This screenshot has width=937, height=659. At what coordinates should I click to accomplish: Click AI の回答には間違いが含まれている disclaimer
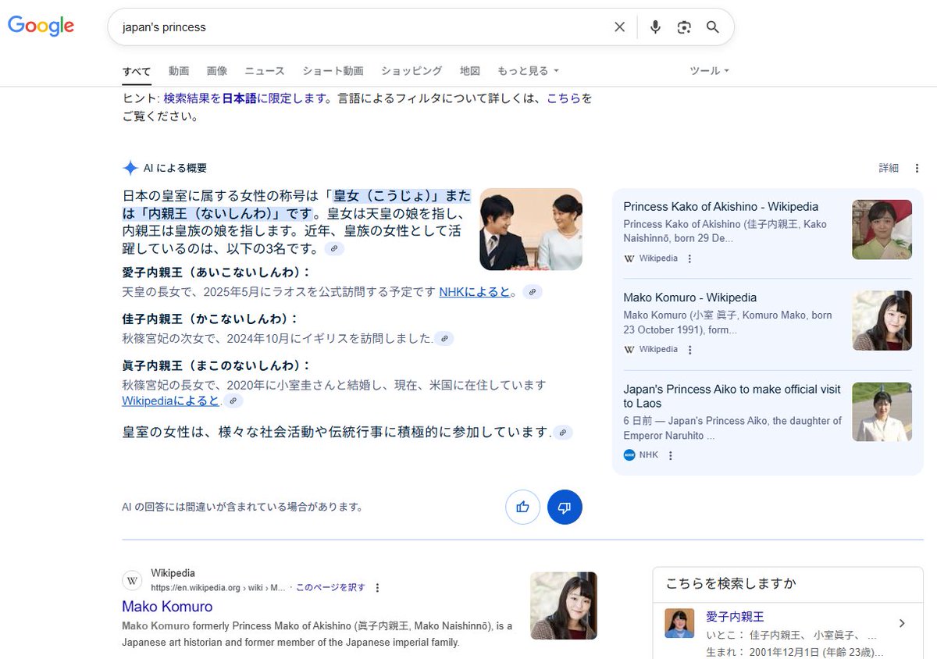coord(243,507)
